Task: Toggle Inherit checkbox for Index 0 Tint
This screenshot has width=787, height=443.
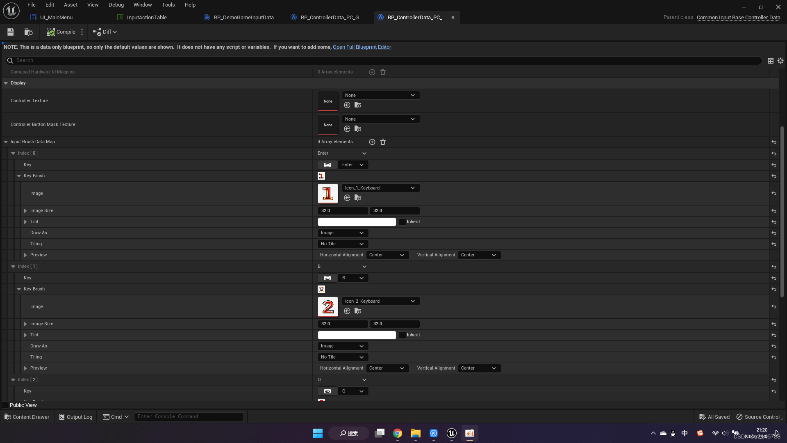Action: 403,222
